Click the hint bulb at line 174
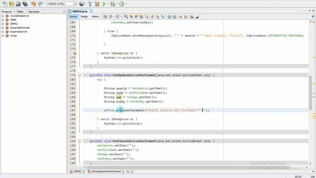This screenshot has width=316, height=178. (x=75, y=53)
